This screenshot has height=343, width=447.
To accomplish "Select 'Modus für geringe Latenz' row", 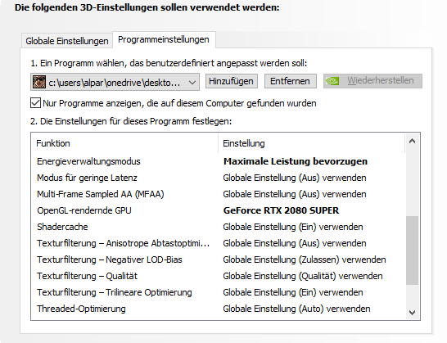I will point(218,178).
